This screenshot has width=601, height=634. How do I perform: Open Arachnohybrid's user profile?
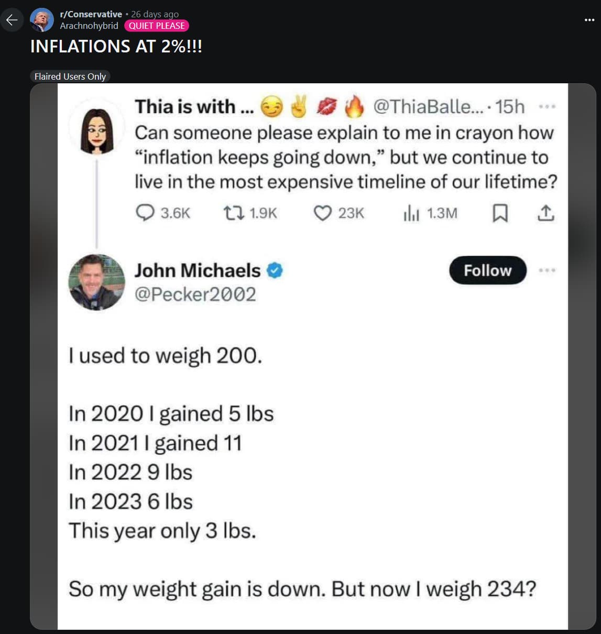89,26
